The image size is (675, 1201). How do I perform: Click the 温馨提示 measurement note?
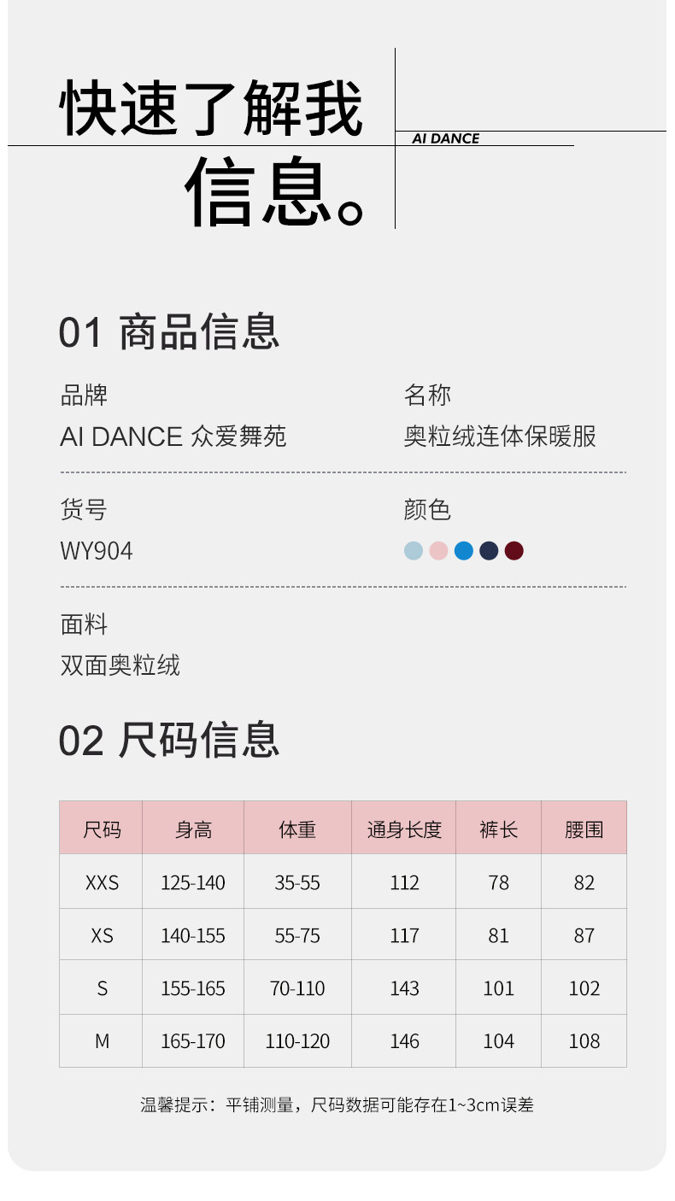337,1104
